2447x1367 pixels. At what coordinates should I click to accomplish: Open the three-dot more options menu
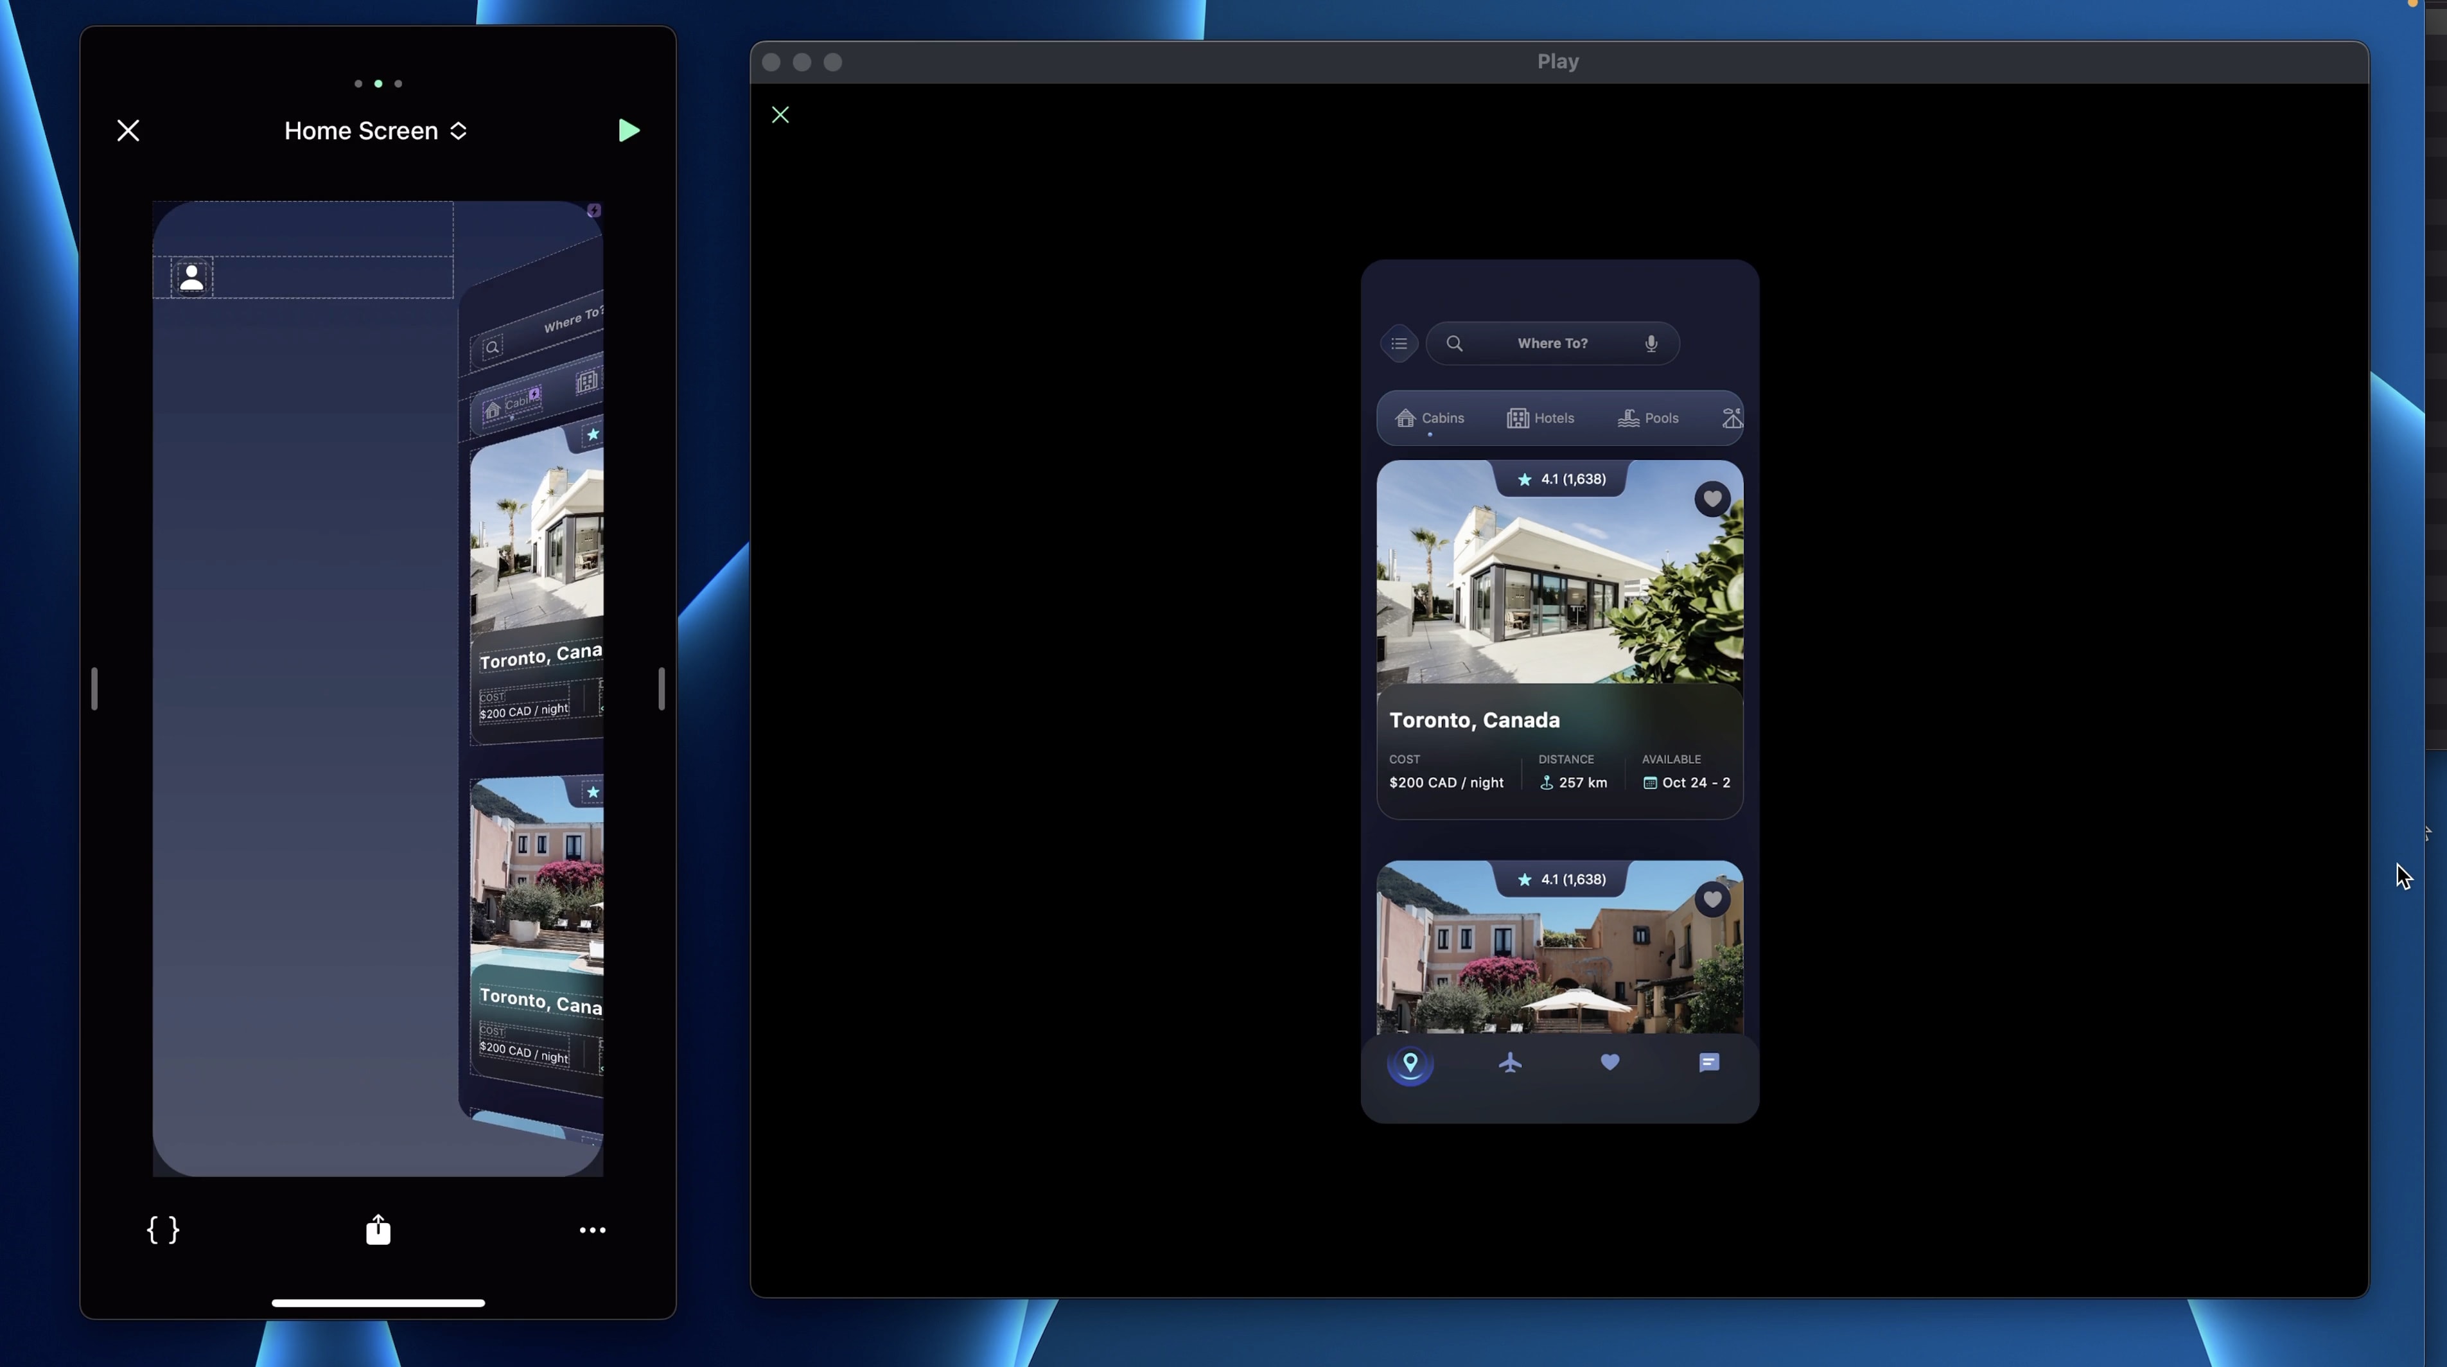[x=592, y=1230]
